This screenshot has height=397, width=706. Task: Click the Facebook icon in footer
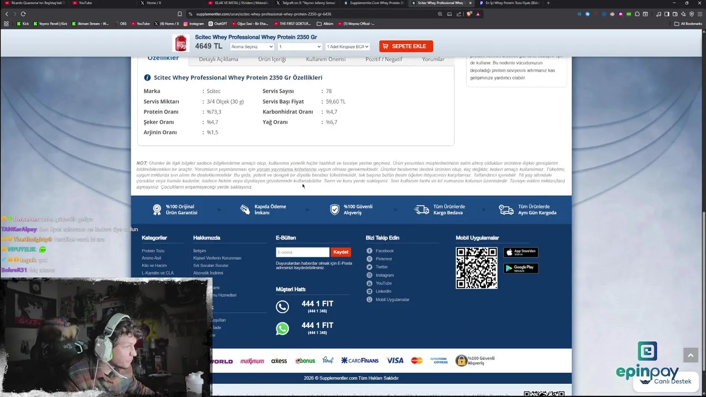pos(370,251)
